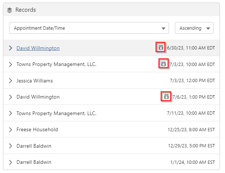Select the Jessica Williams record name
This screenshot has width=225, height=173.
[34, 81]
